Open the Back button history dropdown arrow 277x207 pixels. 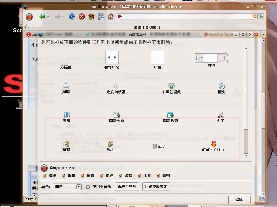(x=48, y=17)
